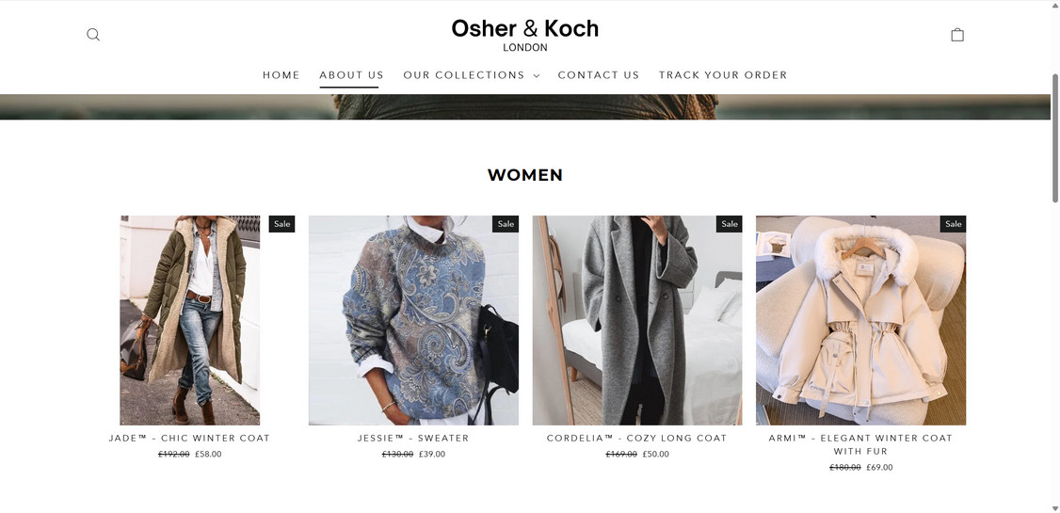View the paisley sweater product image

(413, 320)
